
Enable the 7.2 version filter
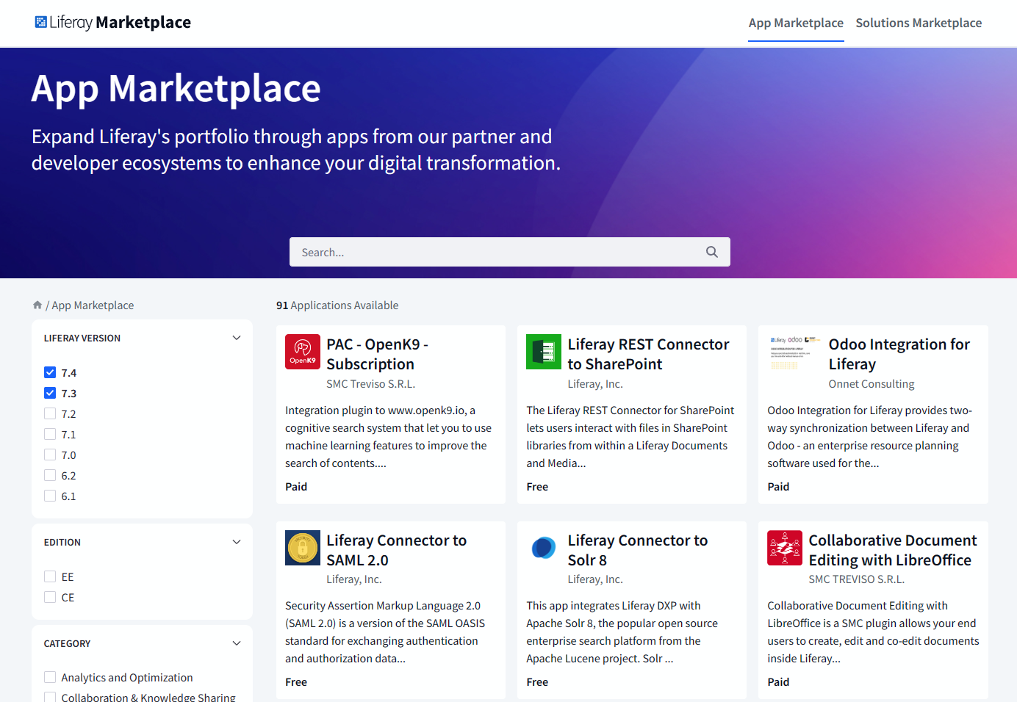point(50,413)
